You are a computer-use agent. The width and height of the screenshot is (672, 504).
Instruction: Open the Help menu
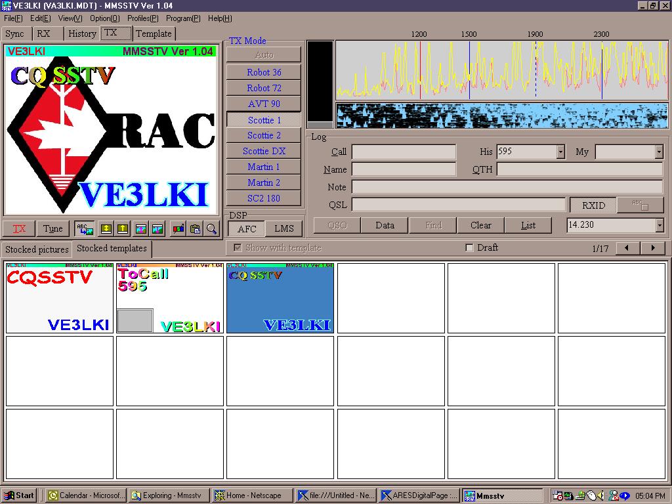(220, 18)
